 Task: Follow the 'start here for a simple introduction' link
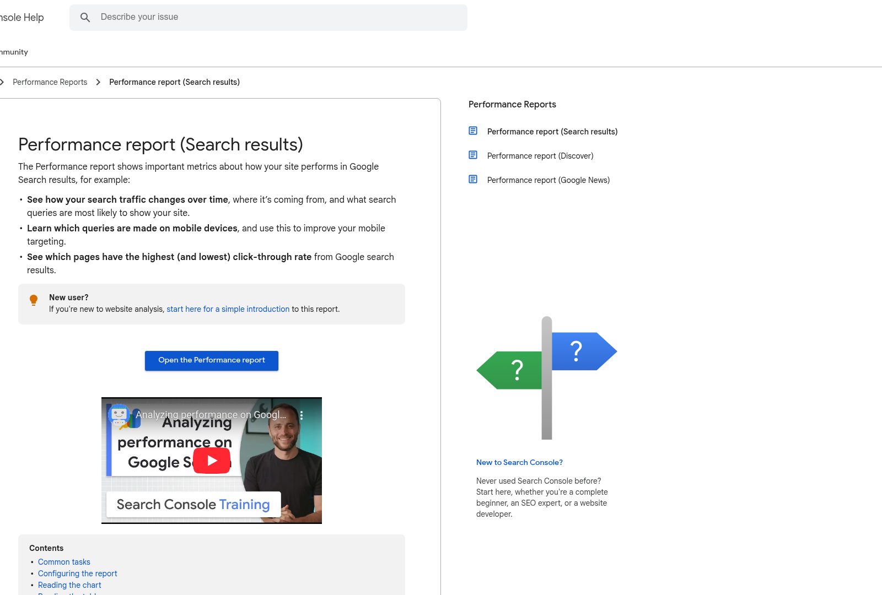(228, 309)
